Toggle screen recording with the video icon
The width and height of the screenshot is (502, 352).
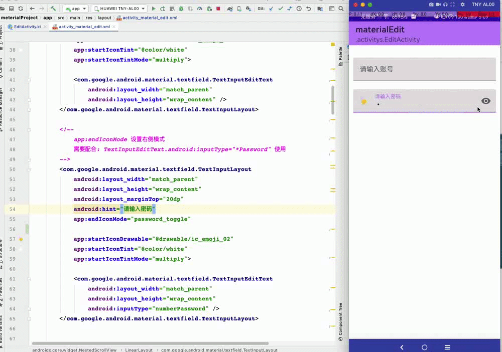tap(438, 5)
